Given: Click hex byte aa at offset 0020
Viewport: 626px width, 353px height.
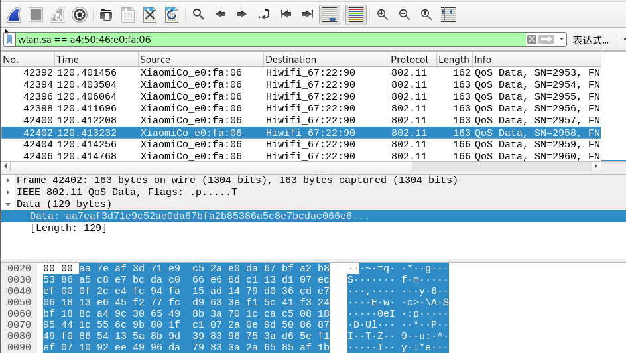Looking at the screenshot, I should pyautogui.click(x=85, y=268).
